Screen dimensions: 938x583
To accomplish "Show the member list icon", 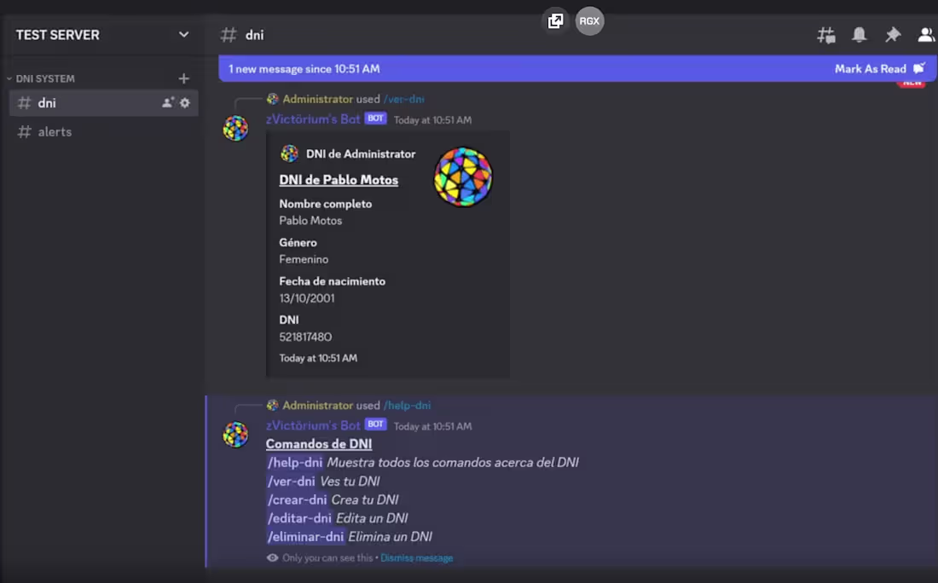I will coord(926,35).
